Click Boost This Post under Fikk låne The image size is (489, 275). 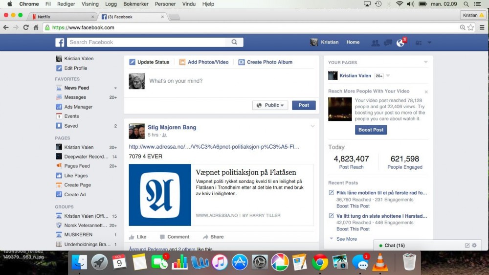(x=353, y=206)
